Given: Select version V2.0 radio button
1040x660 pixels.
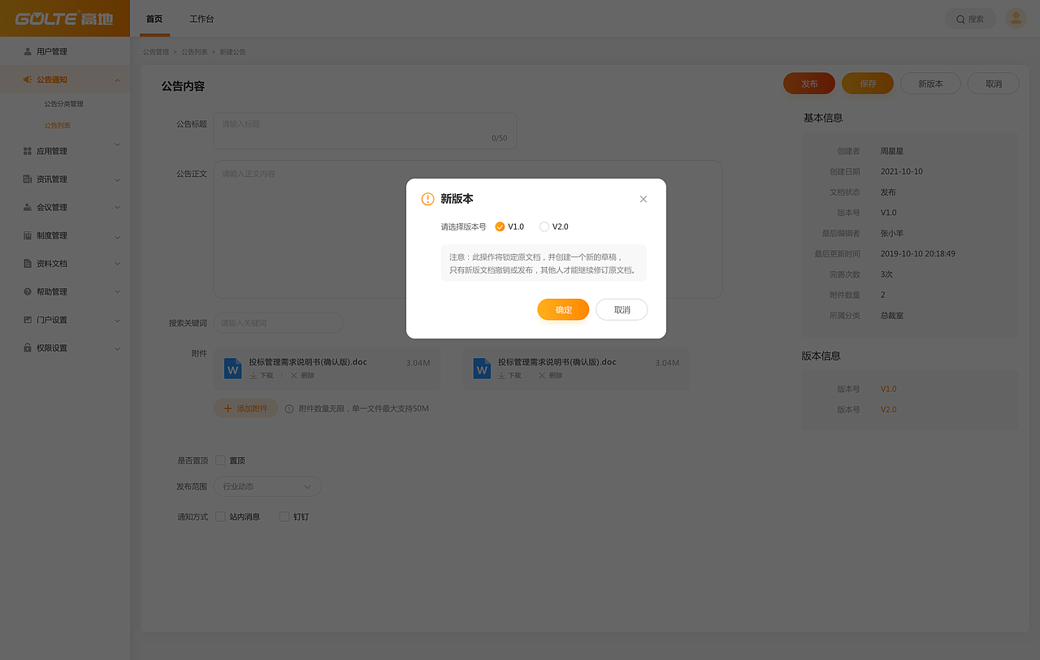Looking at the screenshot, I should 544,226.
